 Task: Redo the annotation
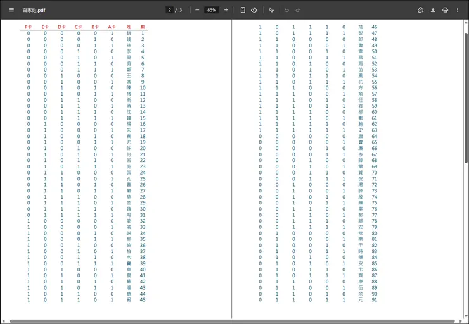point(298,10)
